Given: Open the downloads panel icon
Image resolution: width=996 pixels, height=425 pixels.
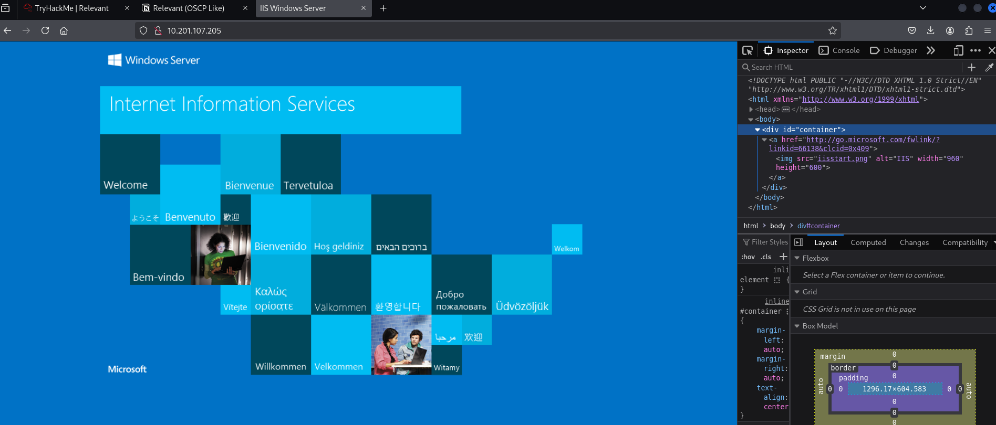Looking at the screenshot, I should (x=930, y=30).
